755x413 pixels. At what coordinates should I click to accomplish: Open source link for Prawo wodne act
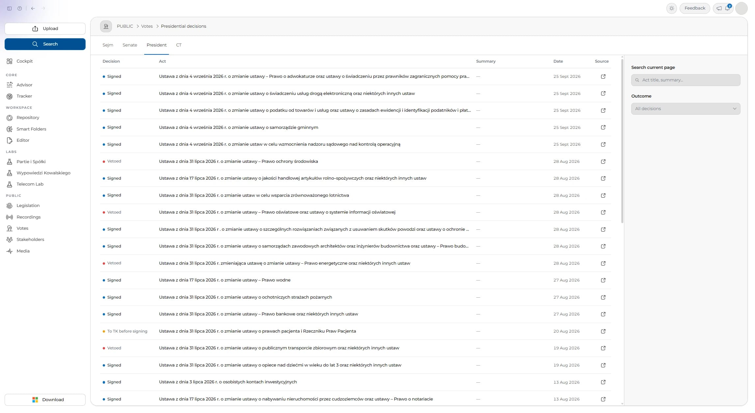[x=603, y=280]
